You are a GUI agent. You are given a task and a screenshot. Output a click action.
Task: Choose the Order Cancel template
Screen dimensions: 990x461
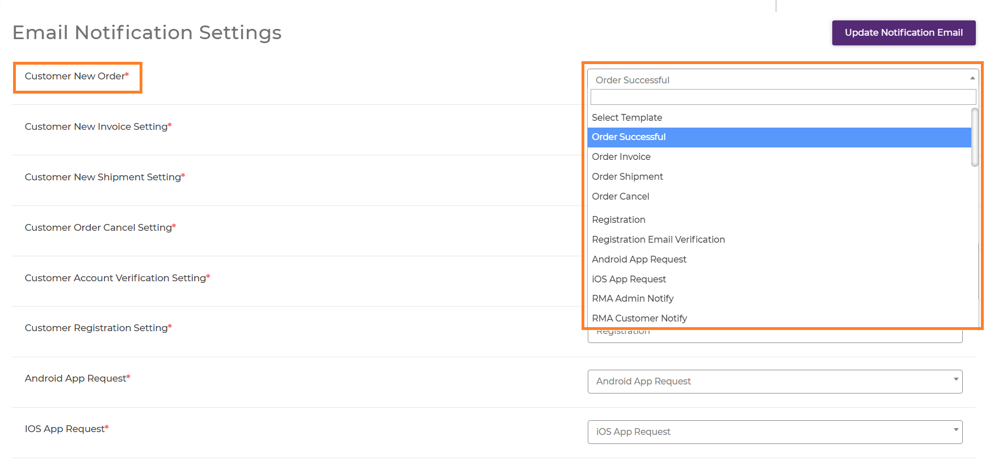[621, 197]
